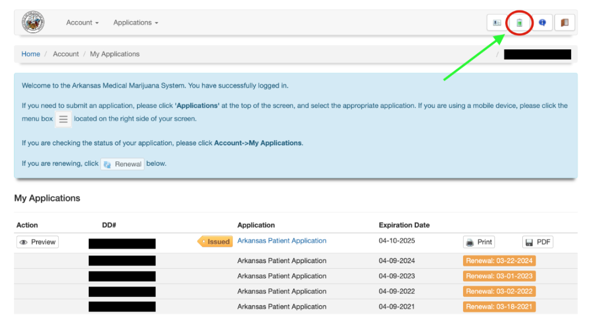Go to Home breadcrumb link

tap(30, 54)
